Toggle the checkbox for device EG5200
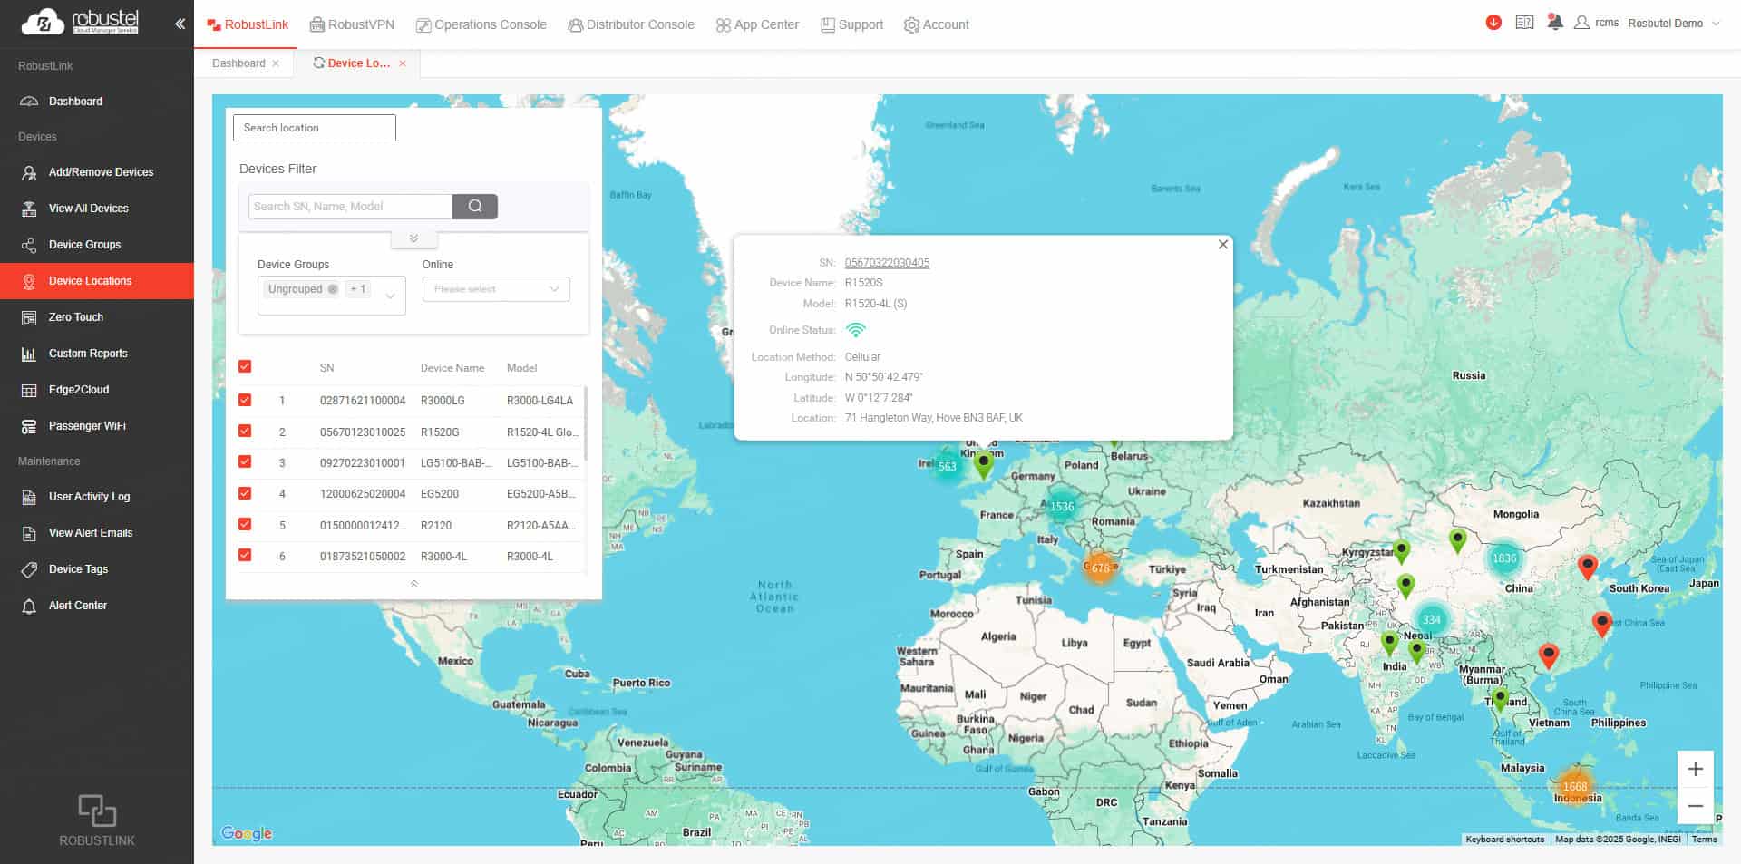Viewport: 1741px width, 864px height. point(245,494)
